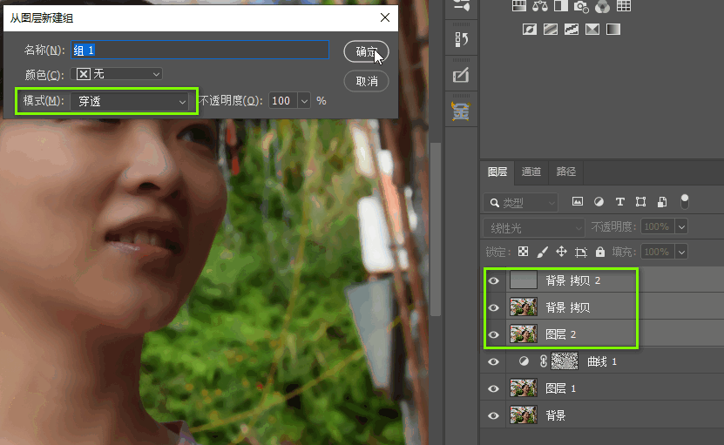Open layers panel 填充 dropdown arrow

pyautogui.click(x=681, y=252)
